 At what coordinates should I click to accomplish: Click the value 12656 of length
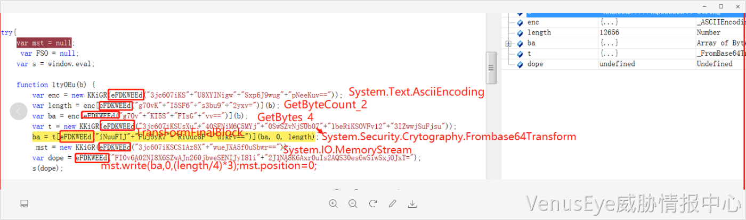612,33
